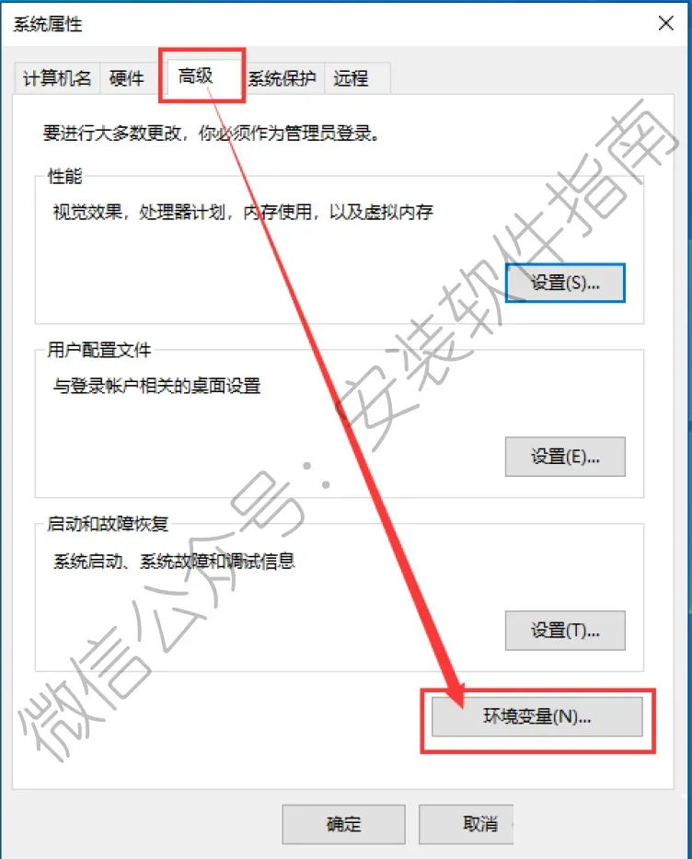
Task: Switch to the 计算机名 tab
Action: click(57, 78)
